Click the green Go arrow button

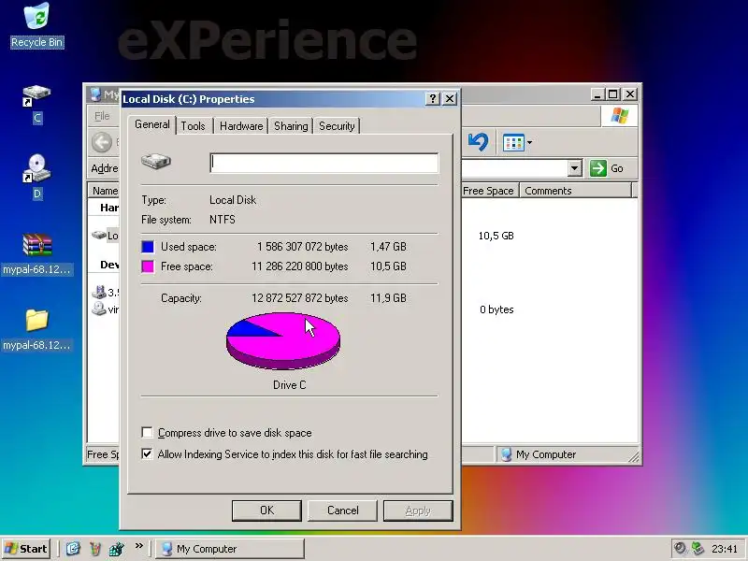pyautogui.click(x=597, y=168)
